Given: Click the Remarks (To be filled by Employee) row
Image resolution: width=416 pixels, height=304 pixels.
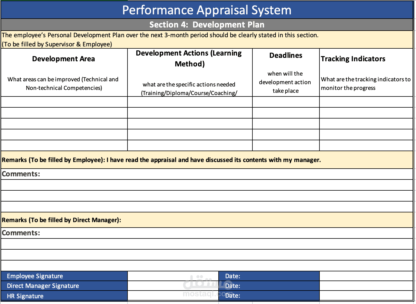Looking at the screenshot, I should [207, 160].
